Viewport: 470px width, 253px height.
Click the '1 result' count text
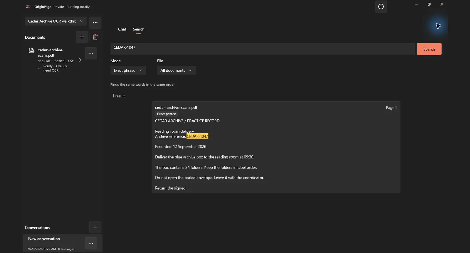coord(119,96)
